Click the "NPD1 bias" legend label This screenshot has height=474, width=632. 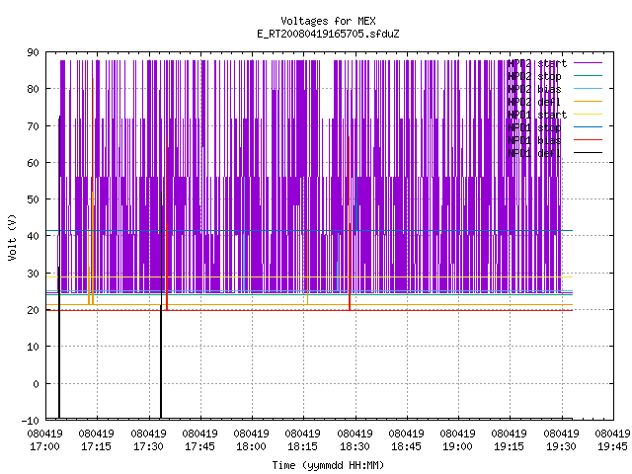click(534, 140)
